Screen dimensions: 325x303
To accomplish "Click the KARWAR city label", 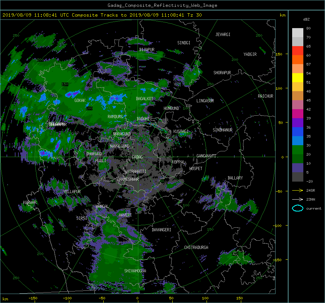I will (30, 202).
